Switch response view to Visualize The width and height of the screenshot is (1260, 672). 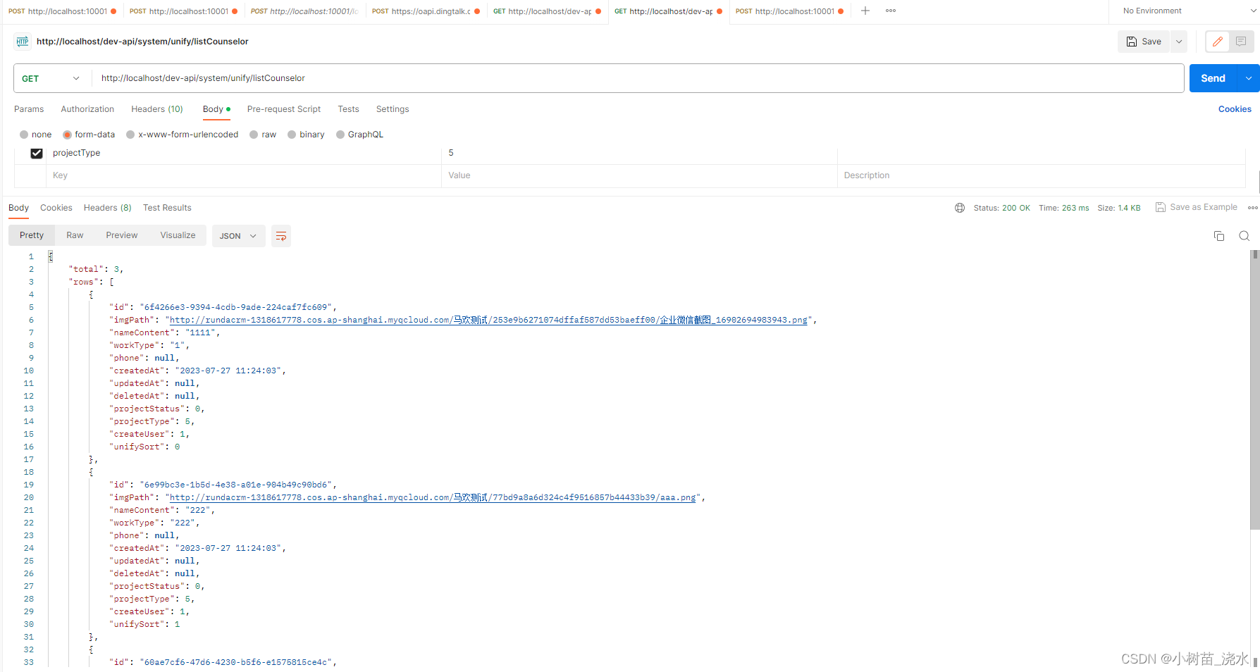178,235
